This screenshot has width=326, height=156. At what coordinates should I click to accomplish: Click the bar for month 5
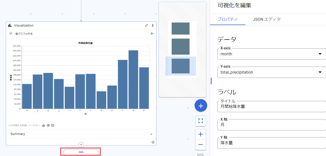tap(101, 100)
